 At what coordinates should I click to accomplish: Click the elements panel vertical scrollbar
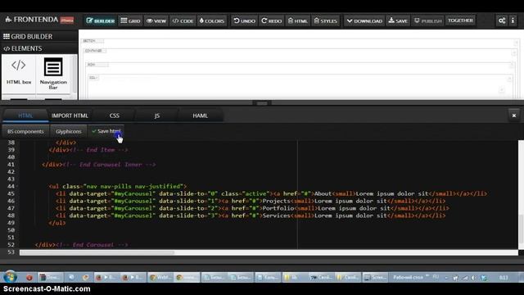pos(75,75)
